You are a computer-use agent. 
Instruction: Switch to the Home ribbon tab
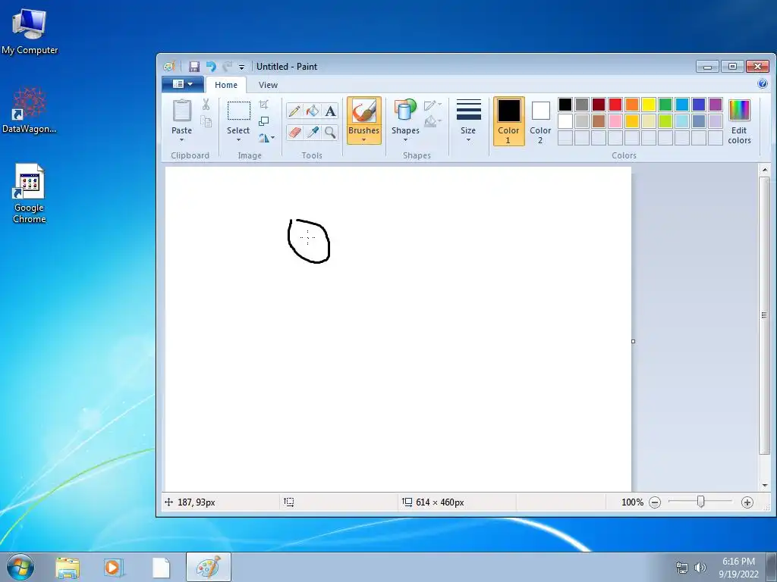point(226,85)
